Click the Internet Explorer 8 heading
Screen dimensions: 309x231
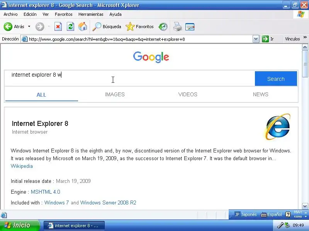pyautogui.click(x=40, y=124)
